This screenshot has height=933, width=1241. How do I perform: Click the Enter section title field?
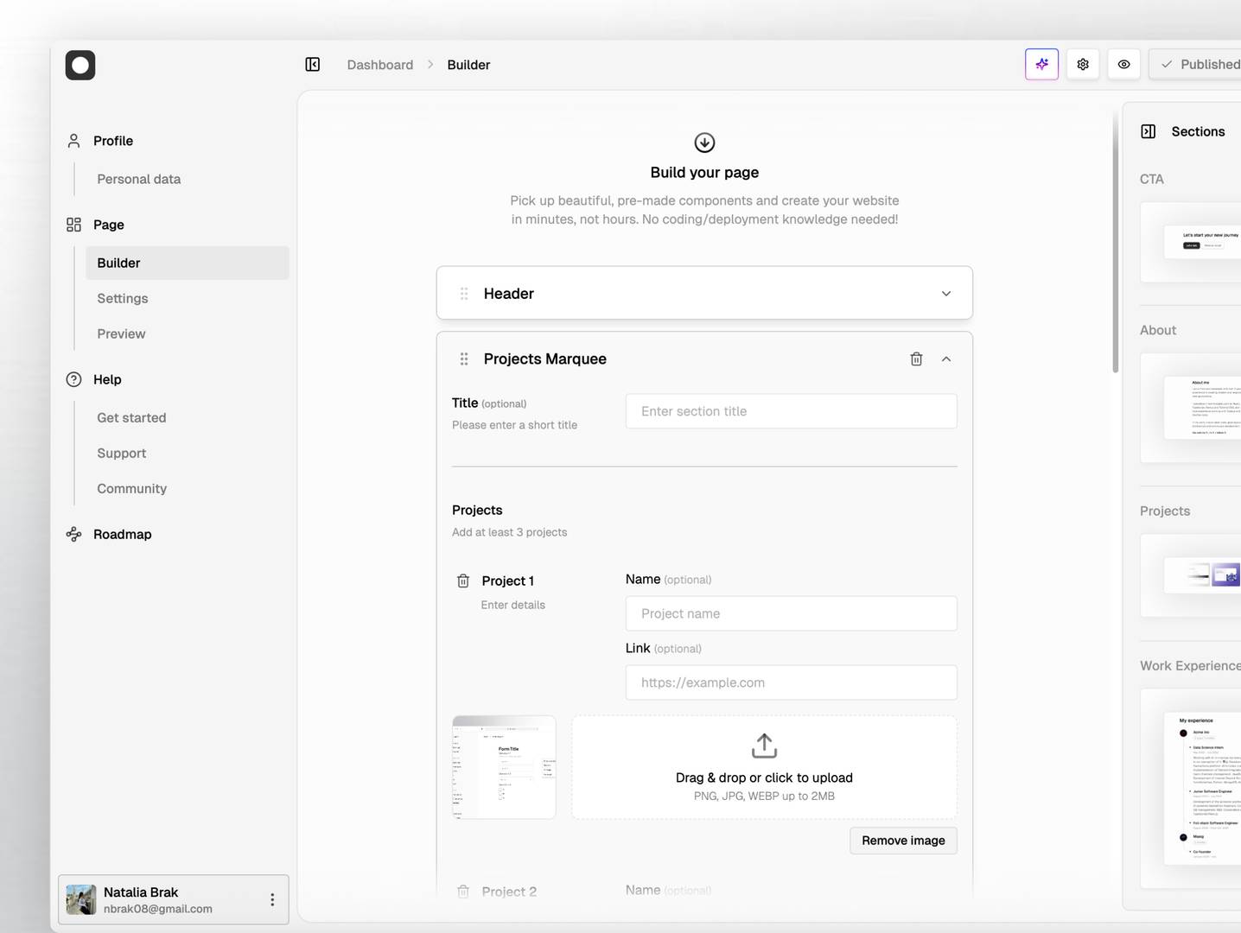click(x=791, y=411)
